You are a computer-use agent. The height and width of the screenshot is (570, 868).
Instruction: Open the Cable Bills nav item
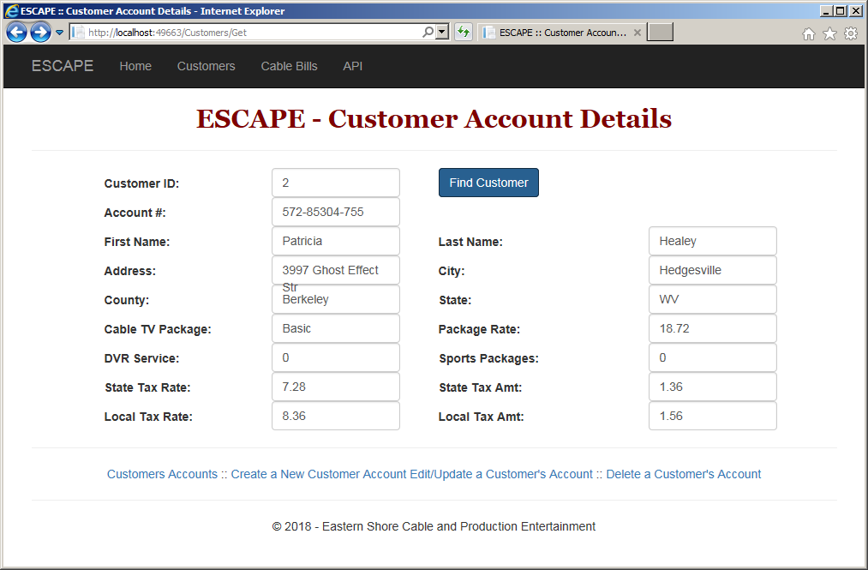289,66
